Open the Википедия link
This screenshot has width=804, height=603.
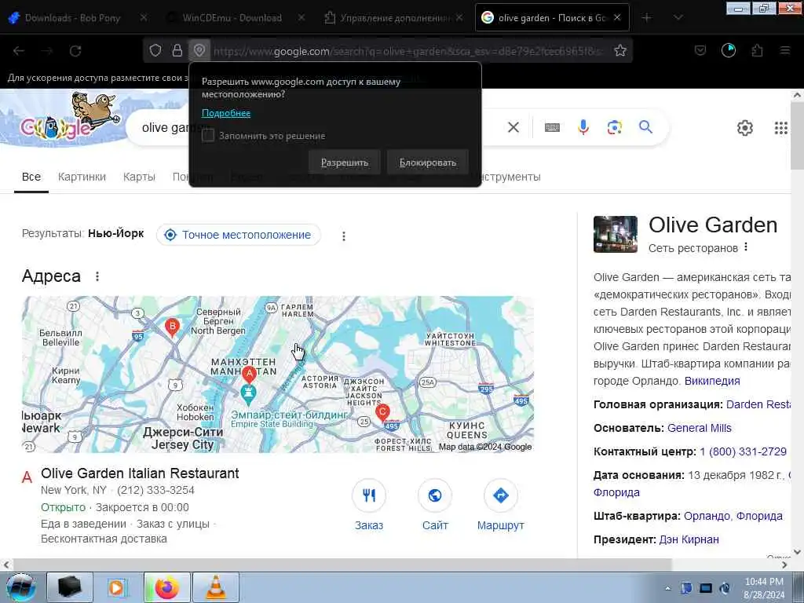(712, 381)
